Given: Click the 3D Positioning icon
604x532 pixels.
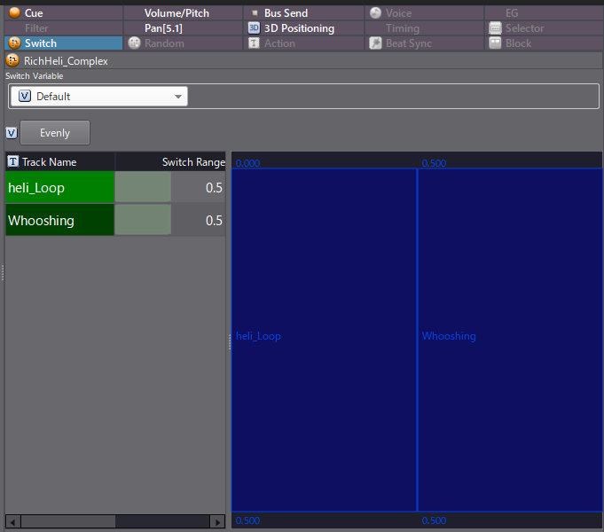Looking at the screenshot, I should pyautogui.click(x=255, y=28).
